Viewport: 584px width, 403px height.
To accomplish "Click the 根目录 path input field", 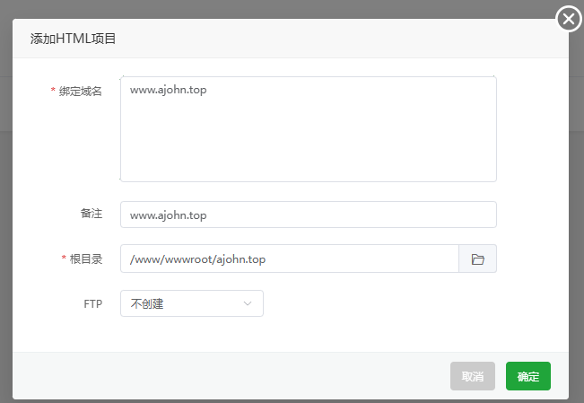I will pos(290,259).
